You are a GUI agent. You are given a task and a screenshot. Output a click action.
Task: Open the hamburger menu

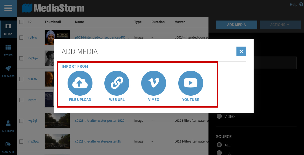tap(8, 8)
